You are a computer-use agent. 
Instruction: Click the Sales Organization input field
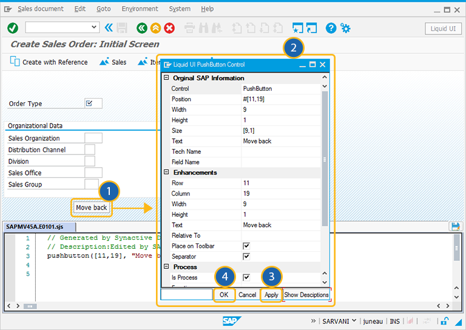(x=93, y=138)
